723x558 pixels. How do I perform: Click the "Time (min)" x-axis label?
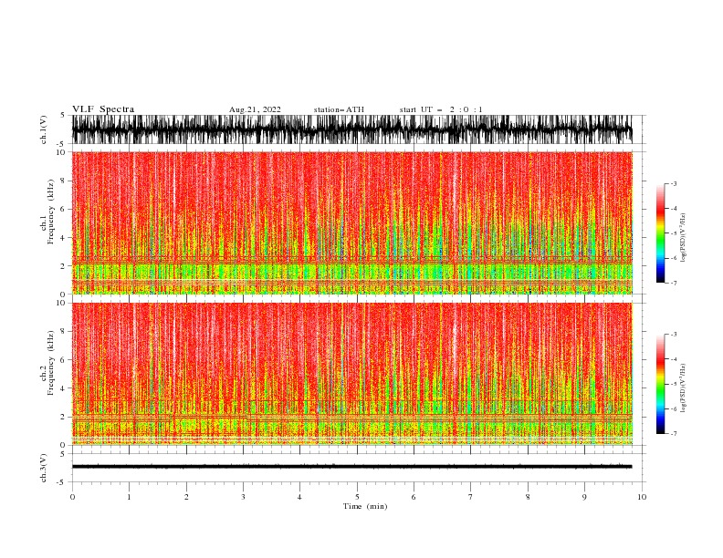click(x=365, y=506)
